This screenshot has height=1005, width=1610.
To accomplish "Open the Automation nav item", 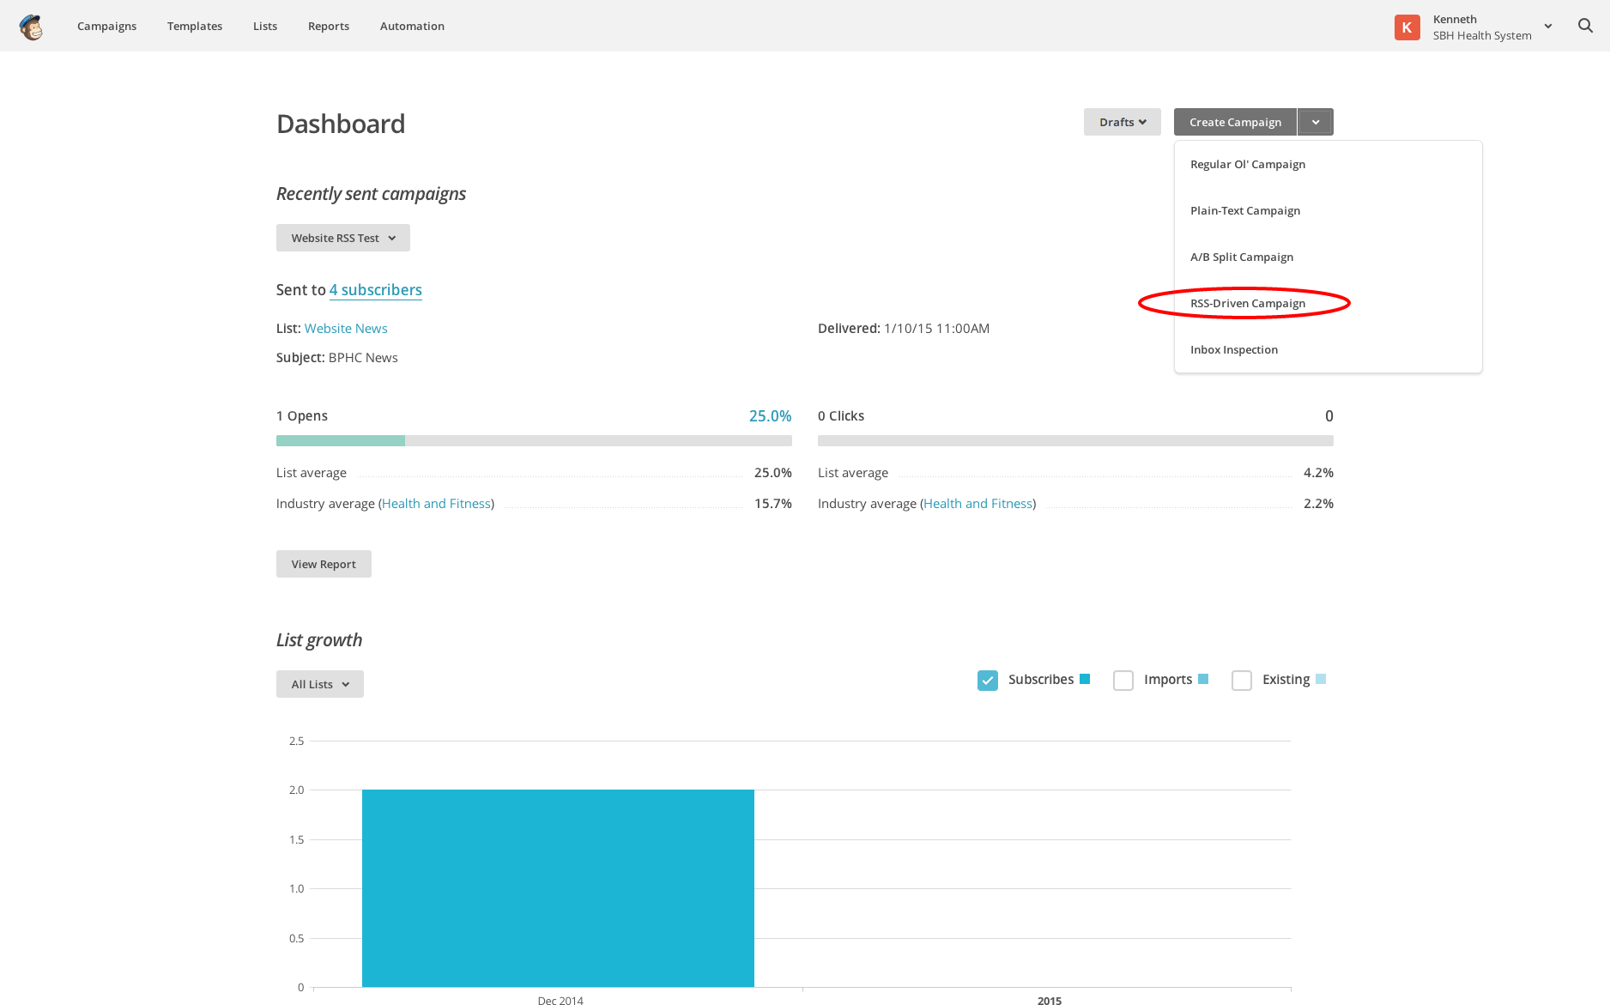I will (412, 26).
